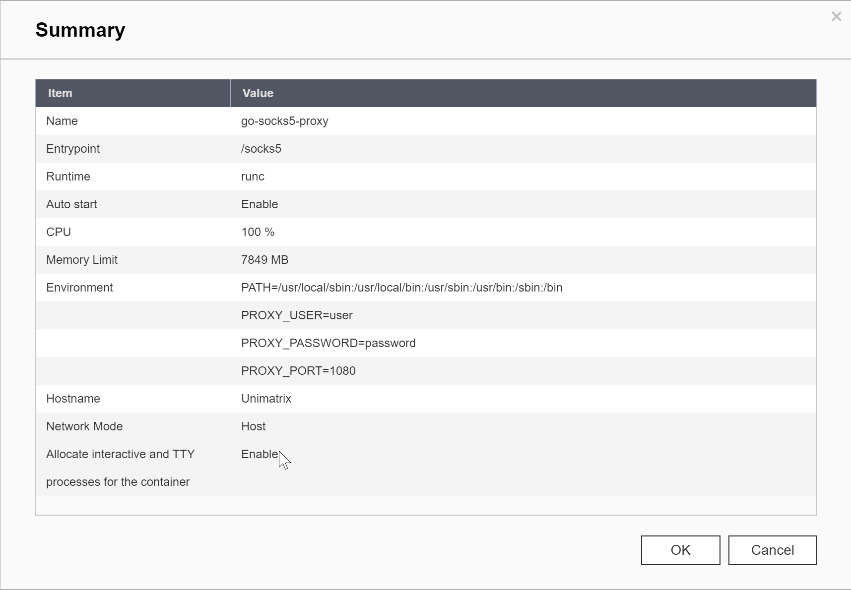Click the Enable value for Auto start

point(260,204)
